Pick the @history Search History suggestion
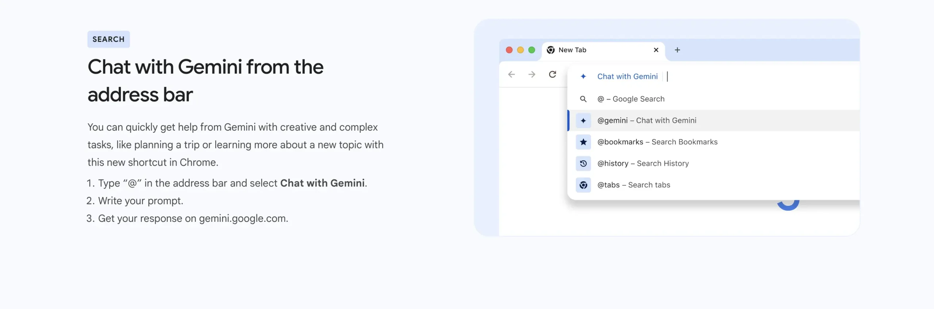 643,163
